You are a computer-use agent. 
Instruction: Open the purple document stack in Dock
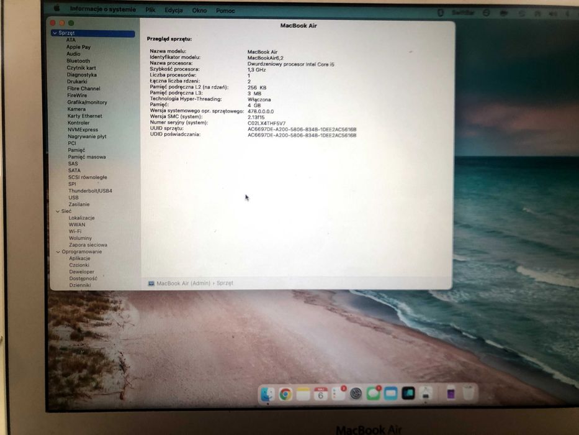451,393
